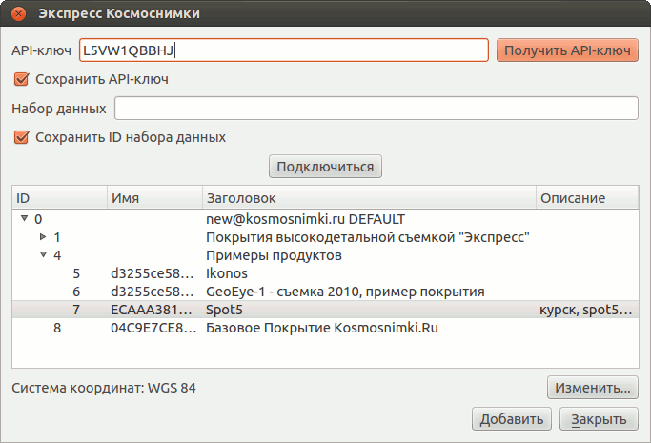Click the Имя column header
The height and width of the screenshot is (443, 651).
[x=153, y=198]
